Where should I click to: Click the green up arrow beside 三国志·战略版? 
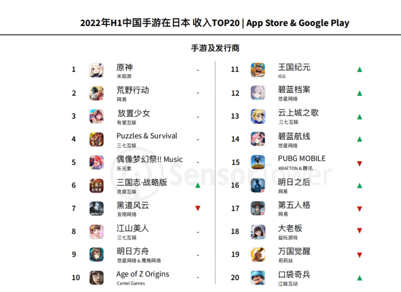[198, 185]
